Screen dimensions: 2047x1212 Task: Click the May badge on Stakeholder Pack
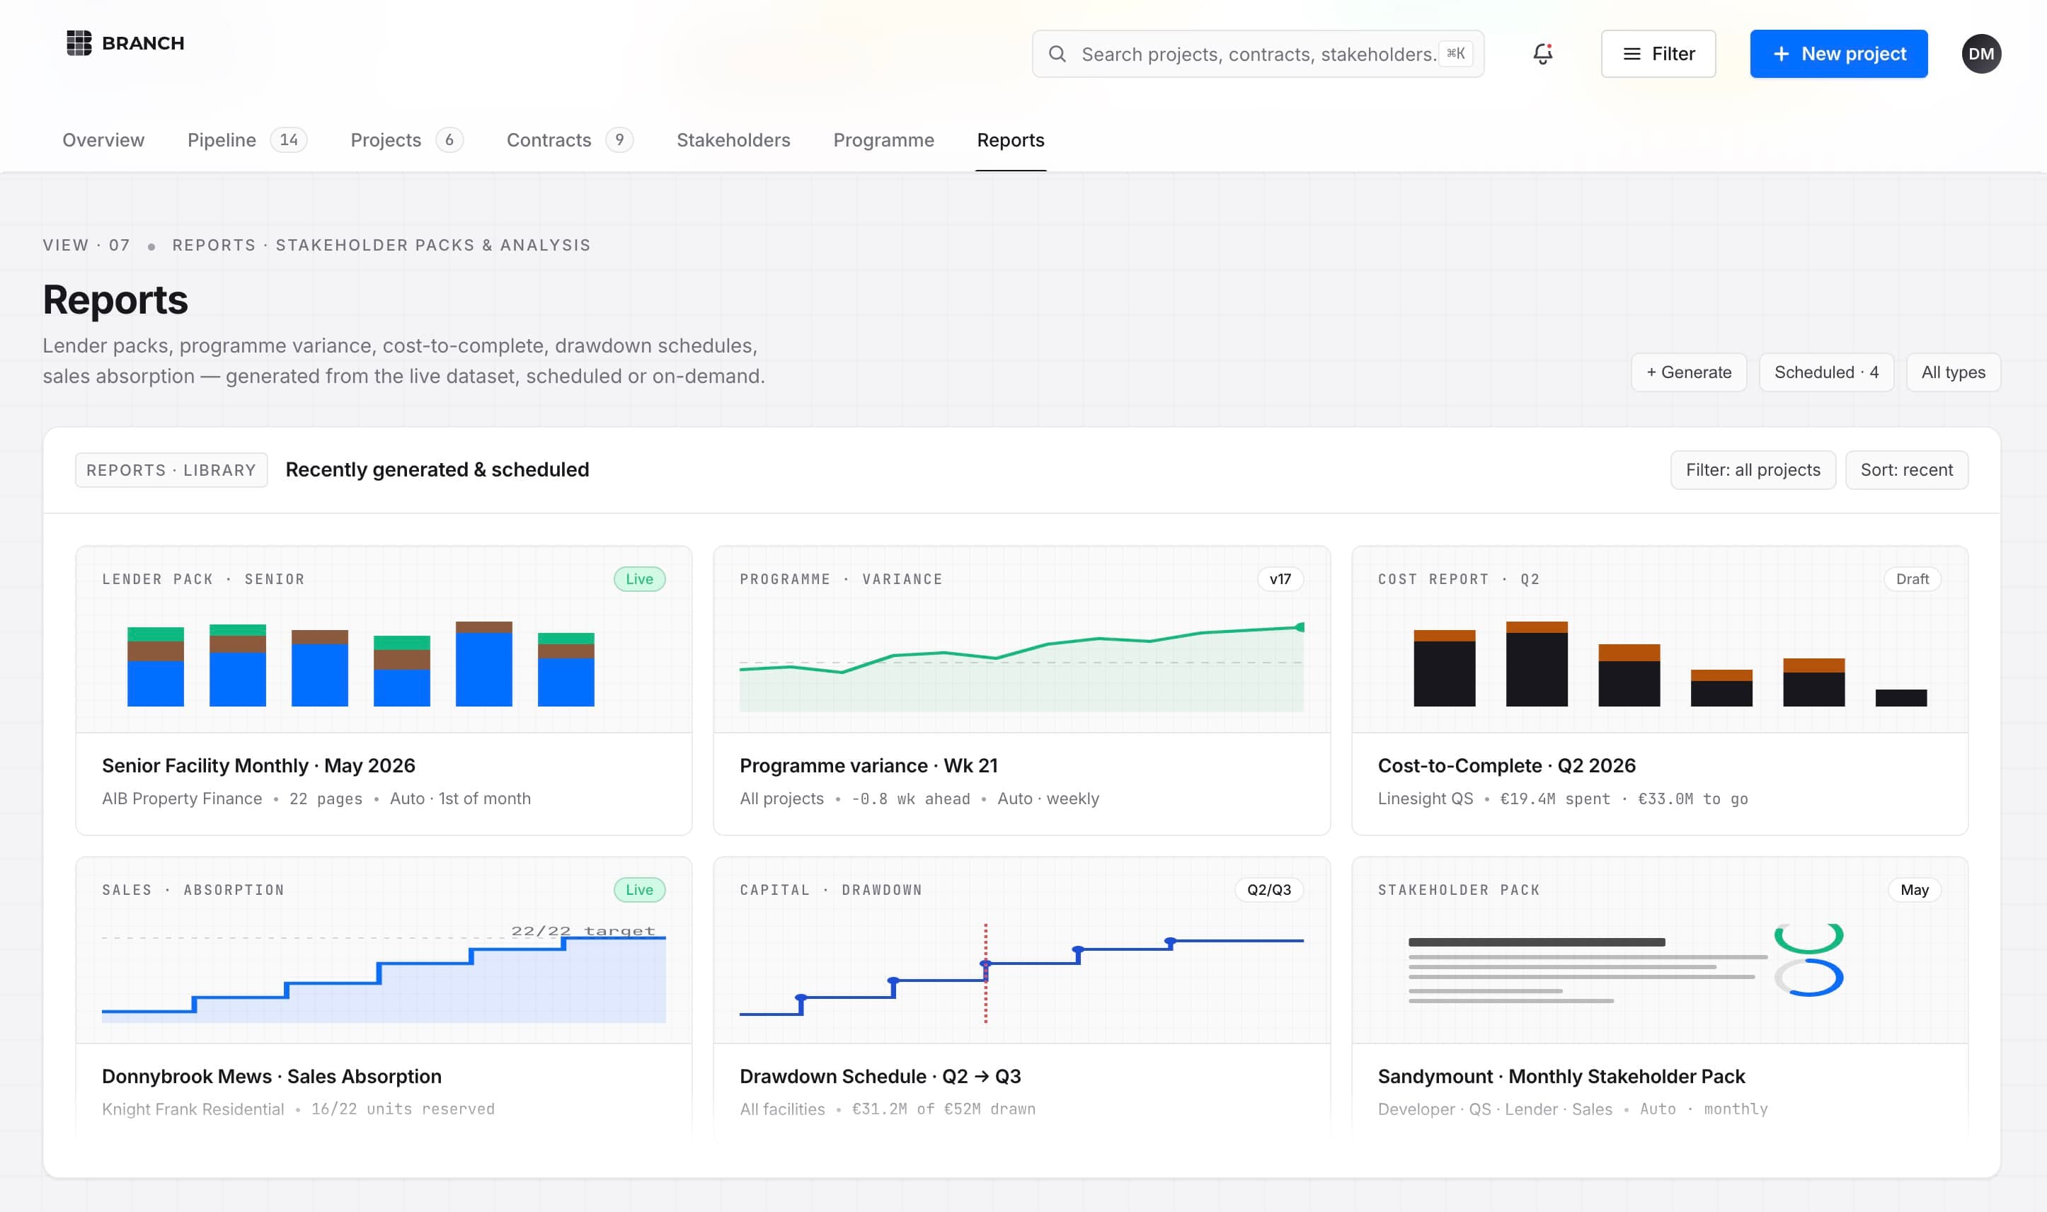(1914, 890)
